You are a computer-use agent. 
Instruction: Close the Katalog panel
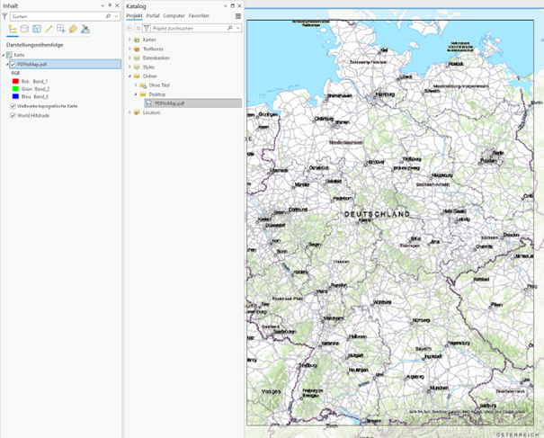239,6
